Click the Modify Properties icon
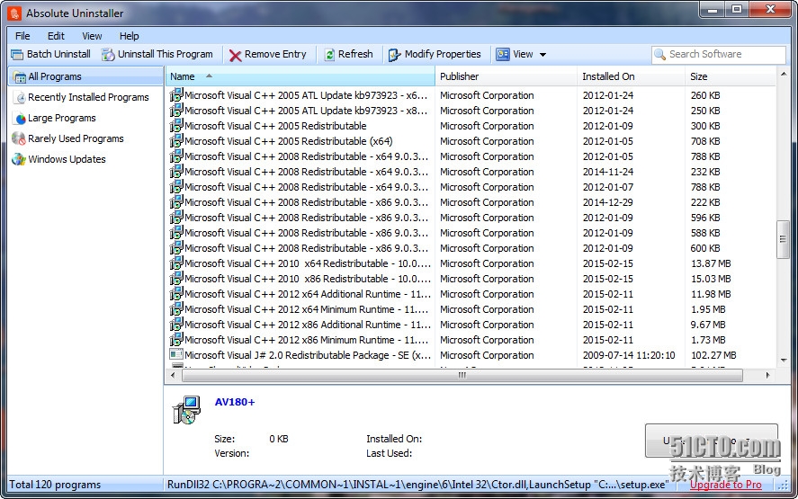The image size is (798, 499). (394, 55)
